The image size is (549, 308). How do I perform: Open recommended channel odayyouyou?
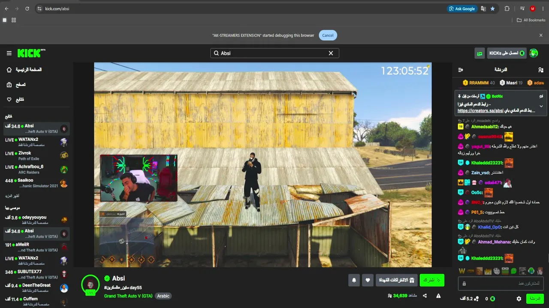tap(37, 220)
